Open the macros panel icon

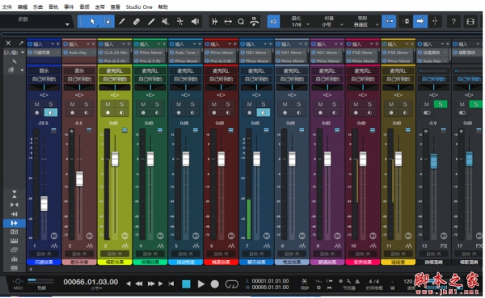pyautogui.click(x=255, y=21)
